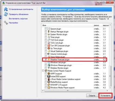The height and width of the screenshot is (101, 115).
Task: Select the Startup Manager plugin icon
Action: (49, 32)
